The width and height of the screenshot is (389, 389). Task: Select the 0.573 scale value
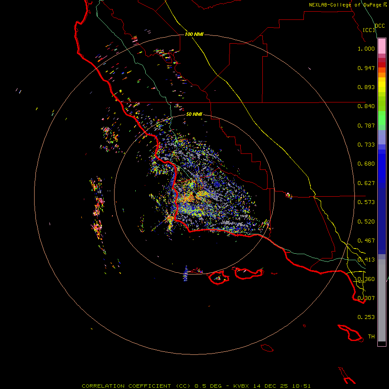click(x=366, y=202)
